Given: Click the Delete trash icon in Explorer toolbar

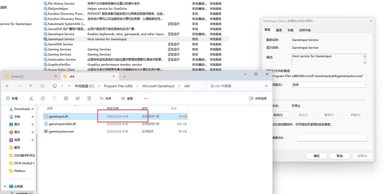Looking at the screenshot, I should click(89, 98).
